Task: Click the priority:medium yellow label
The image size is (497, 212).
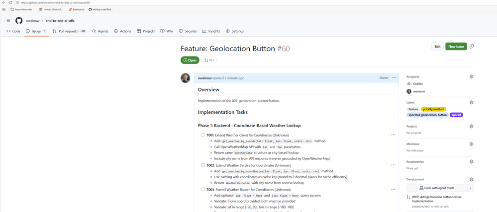Action: click(x=433, y=109)
